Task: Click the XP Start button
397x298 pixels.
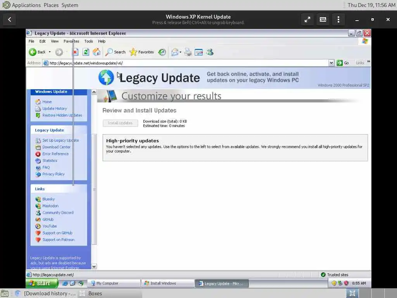Action: tap(42, 283)
